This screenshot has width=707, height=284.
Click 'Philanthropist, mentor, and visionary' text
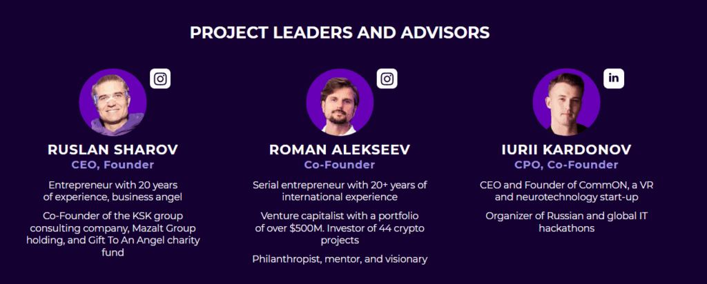click(x=340, y=259)
